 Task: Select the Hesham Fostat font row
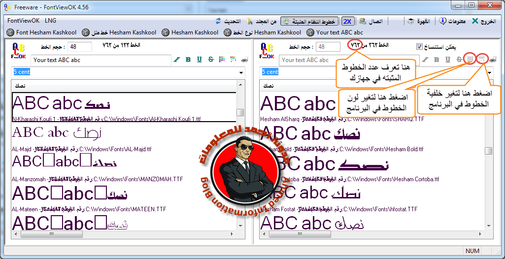[x=372, y=197]
